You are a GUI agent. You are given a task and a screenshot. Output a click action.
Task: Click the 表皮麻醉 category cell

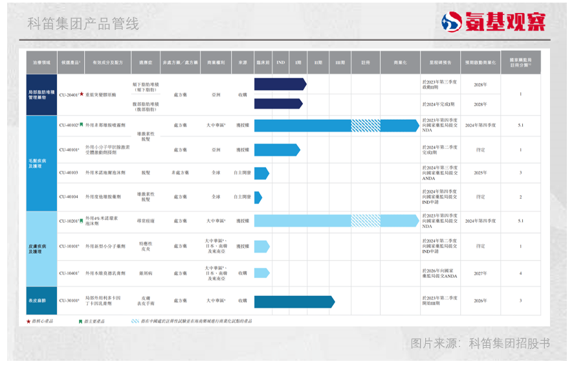click(x=41, y=301)
